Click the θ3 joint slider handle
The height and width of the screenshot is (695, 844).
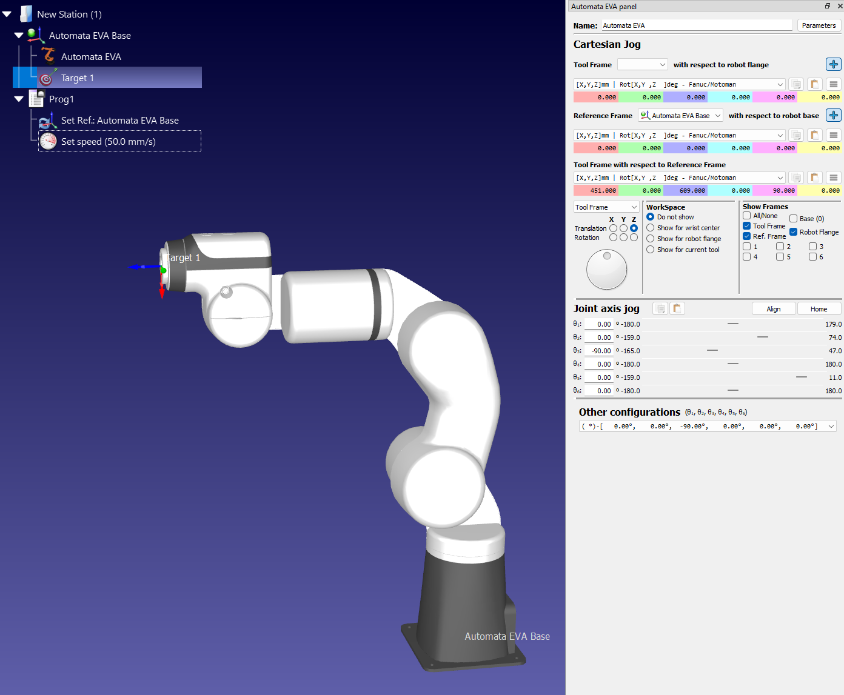712,350
